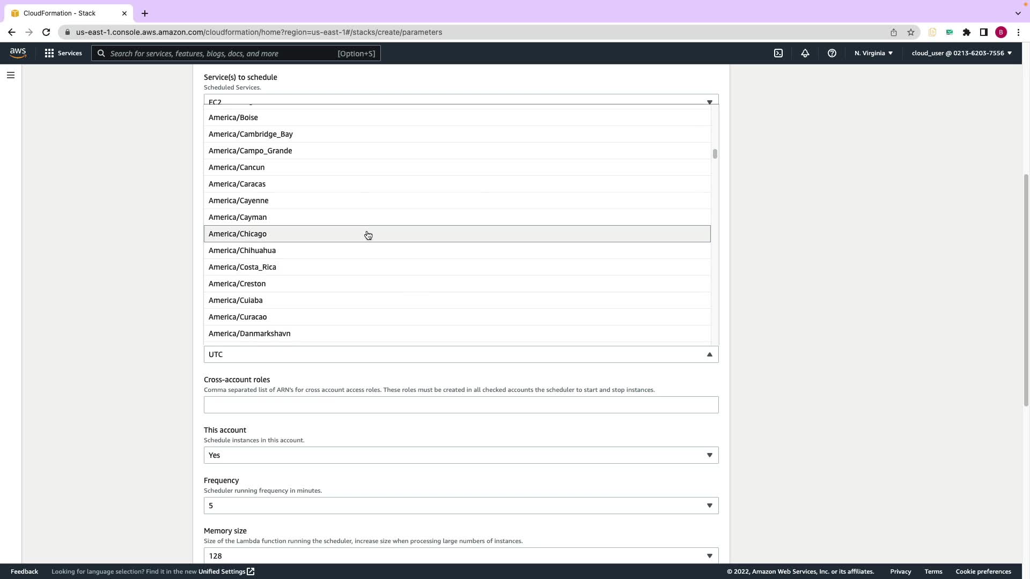Open the Services grid menu
Image resolution: width=1030 pixels, height=579 pixels.
tap(63, 53)
